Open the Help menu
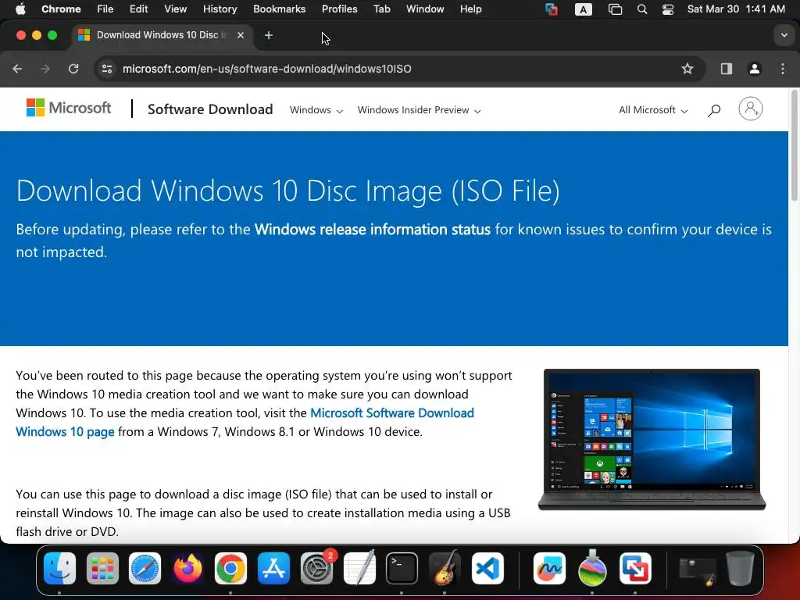Viewport: 800px width, 600px height. [x=470, y=9]
